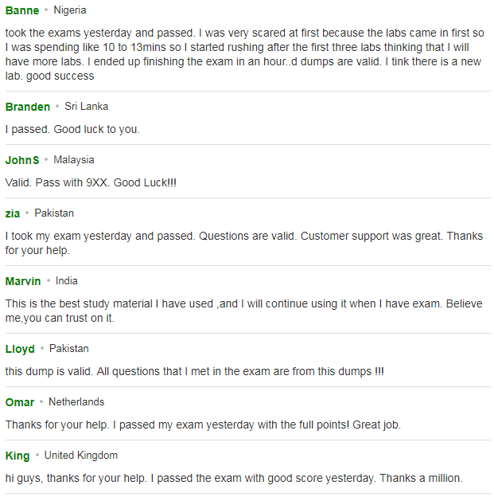494x497 pixels.
Task: Click reviewer name Omar
Action: [x=20, y=402]
